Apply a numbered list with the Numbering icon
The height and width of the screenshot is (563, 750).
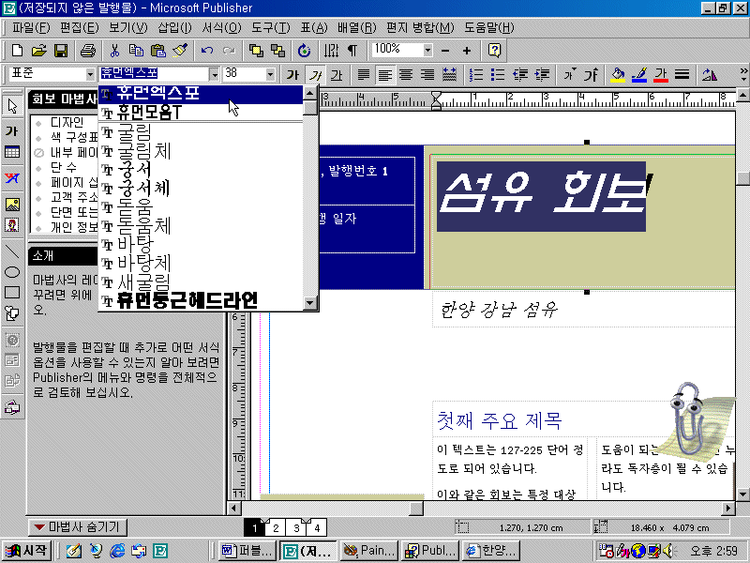tap(476, 75)
